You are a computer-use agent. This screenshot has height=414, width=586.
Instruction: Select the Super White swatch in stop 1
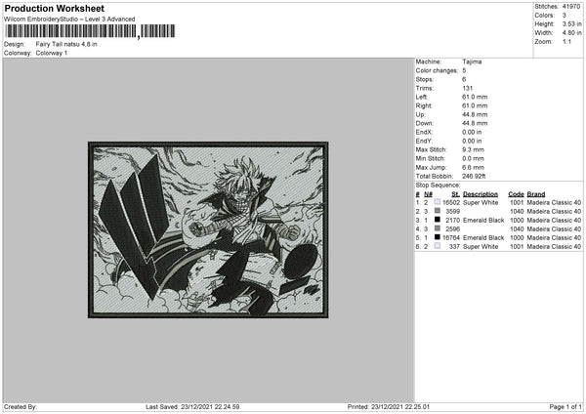[438, 202]
